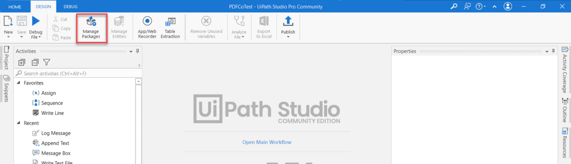Switch to the HOME ribbon tab
The width and height of the screenshot is (571, 164).
[x=15, y=7]
